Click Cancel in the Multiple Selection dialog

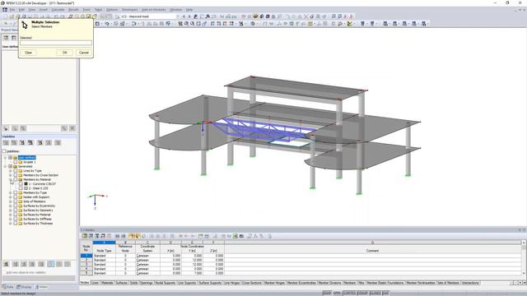tap(83, 53)
